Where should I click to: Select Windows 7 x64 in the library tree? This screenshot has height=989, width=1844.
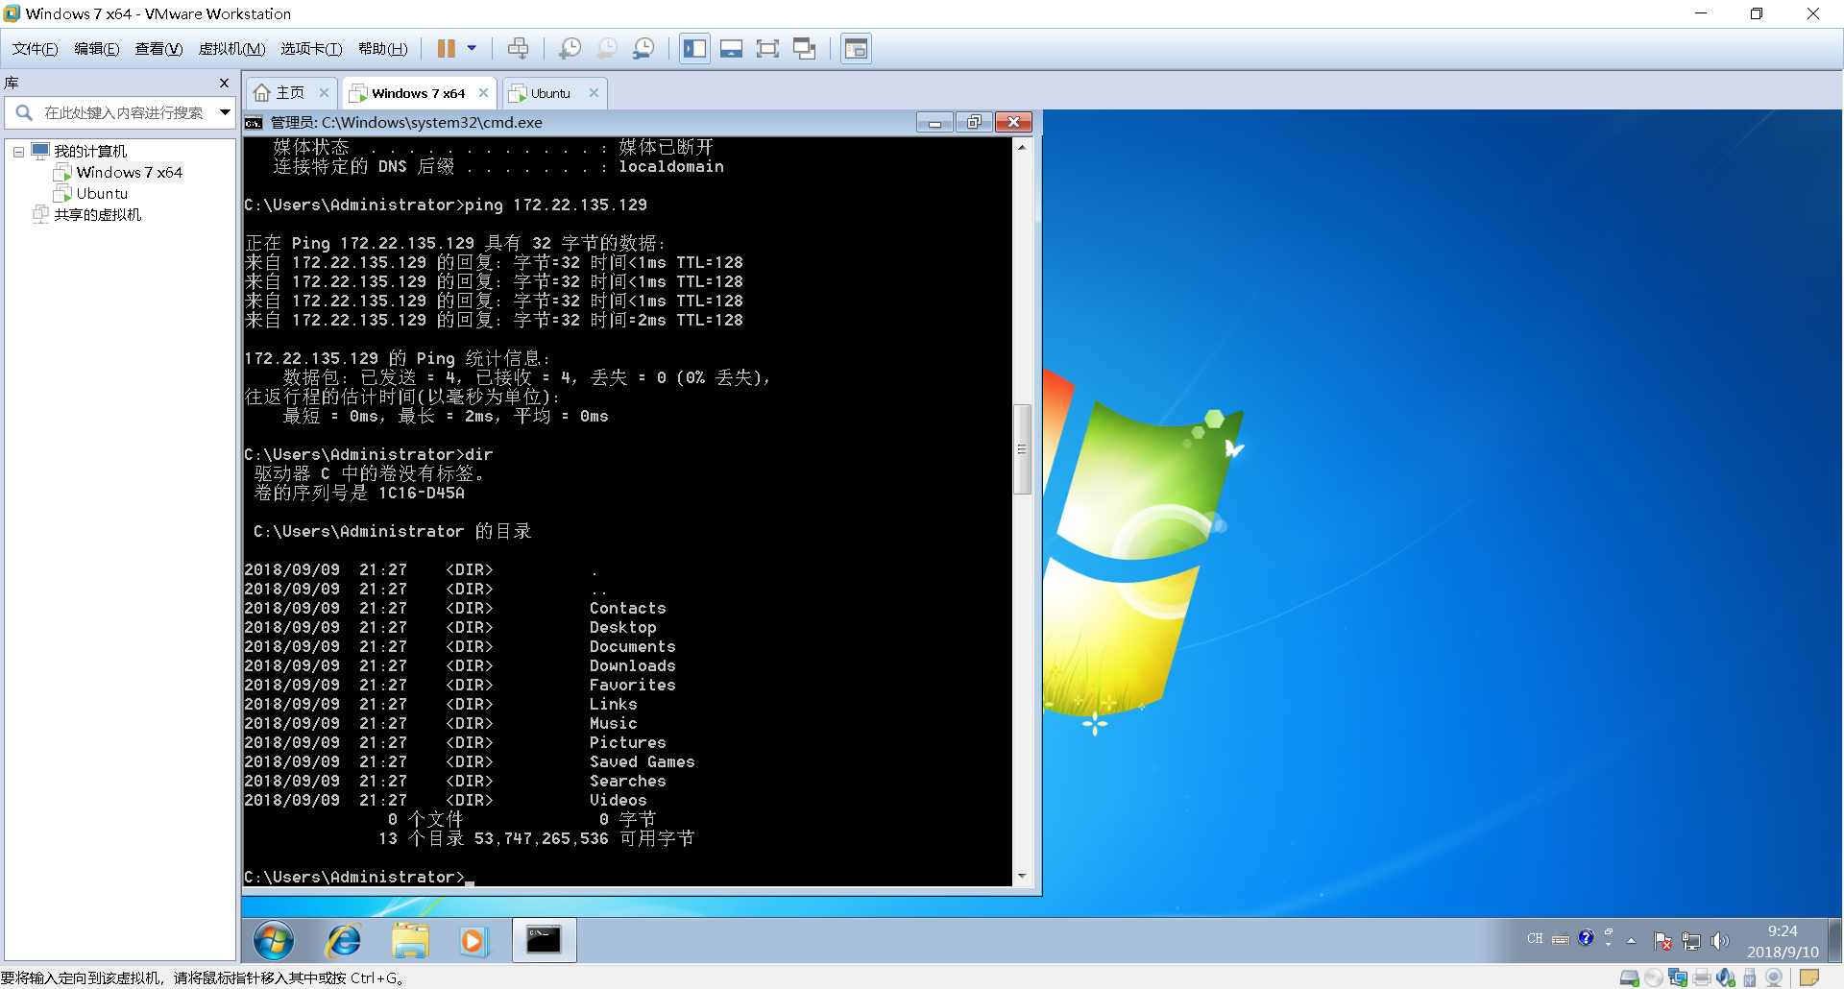pyautogui.click(x=129, y=173)
